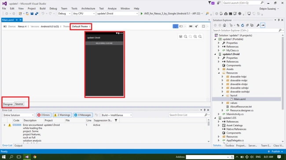Open the Debug configuration dropdown
Screen dimensions: 286x160
pos(64,14)
